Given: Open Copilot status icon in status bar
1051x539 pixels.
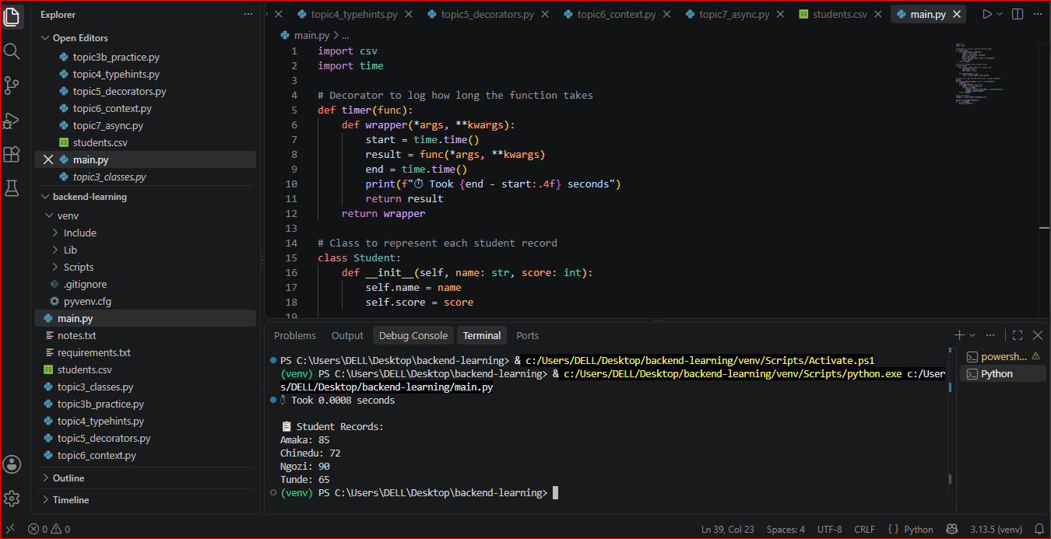Looking at the screenshot, I should pos(951,530).
